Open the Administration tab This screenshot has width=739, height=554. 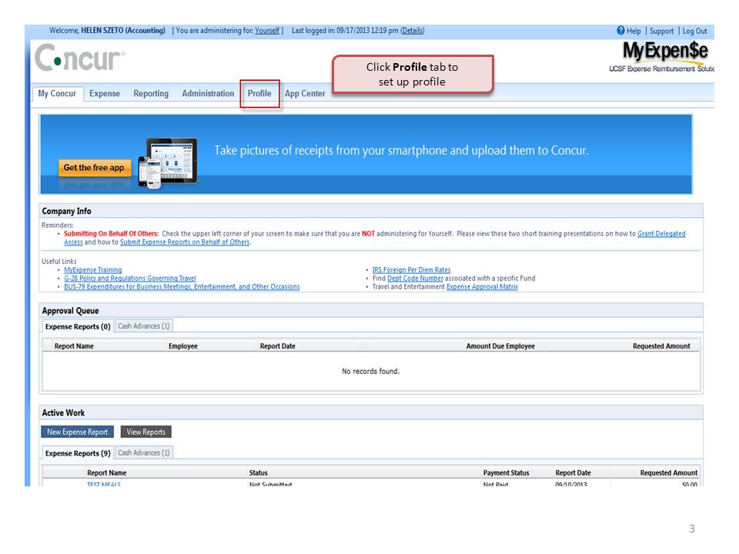208,93
